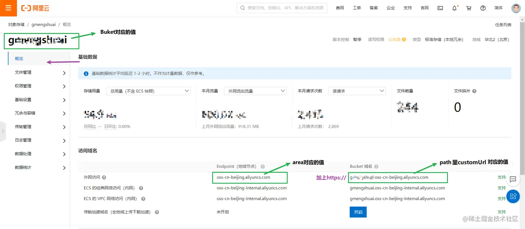Image resolution: width=525 pixels, height=229 pixels.
Task: Click help icon beside 外网访问
Action: (104, 177)
